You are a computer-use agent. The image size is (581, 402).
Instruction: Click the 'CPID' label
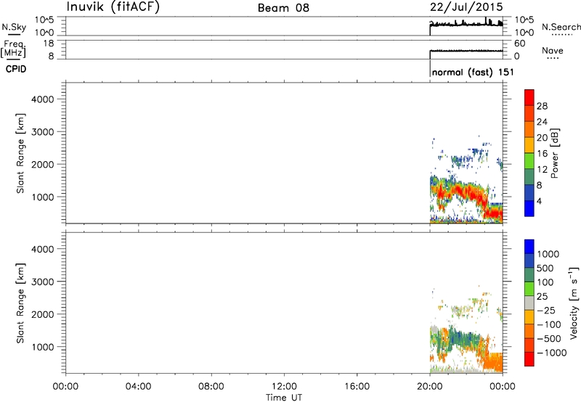point(16,69)
